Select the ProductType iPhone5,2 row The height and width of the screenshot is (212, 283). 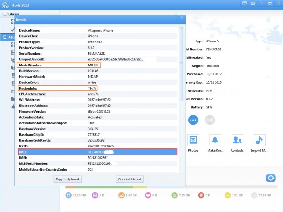pyautogui.click(x=98, y=42)
